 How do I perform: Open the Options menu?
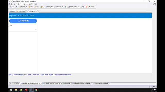pos(26,4)
